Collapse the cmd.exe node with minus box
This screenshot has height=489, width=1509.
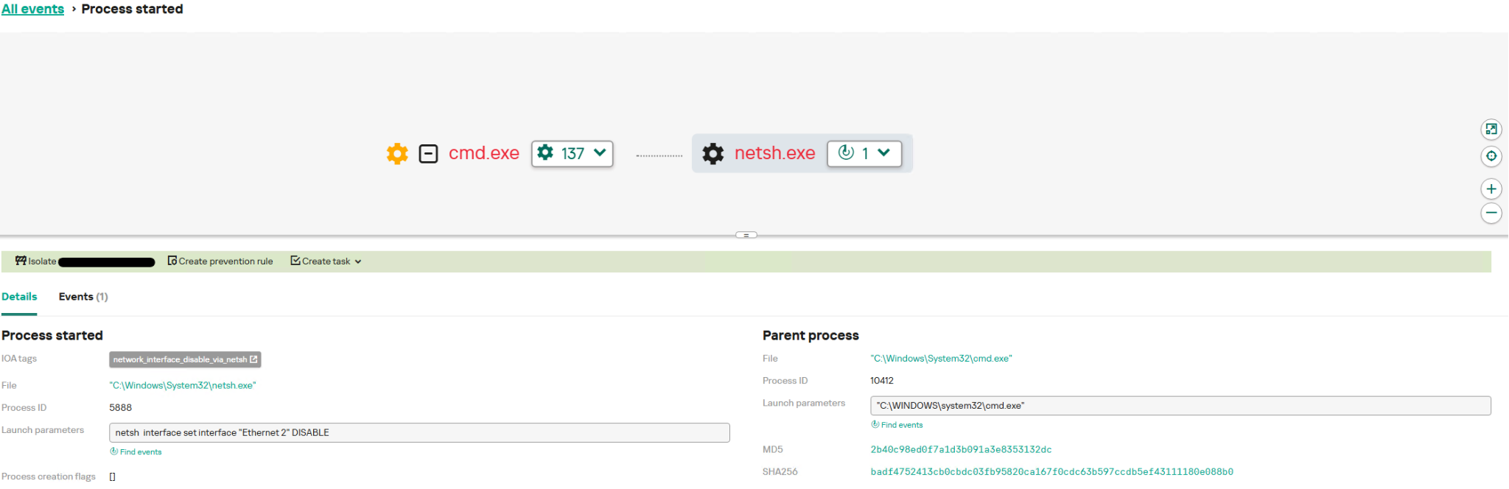coord(428,153)
